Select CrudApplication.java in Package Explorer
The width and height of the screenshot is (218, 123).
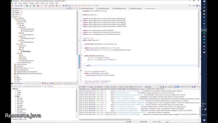click(25, 63)
